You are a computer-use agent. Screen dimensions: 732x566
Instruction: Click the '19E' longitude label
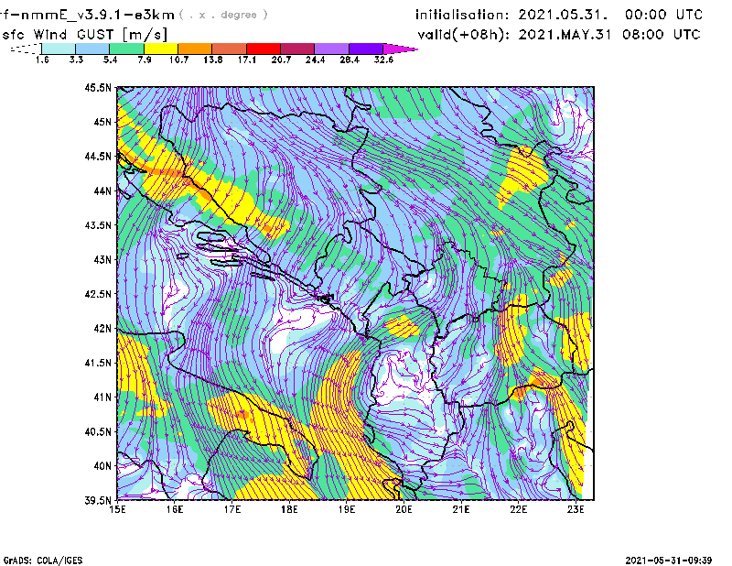347,509
